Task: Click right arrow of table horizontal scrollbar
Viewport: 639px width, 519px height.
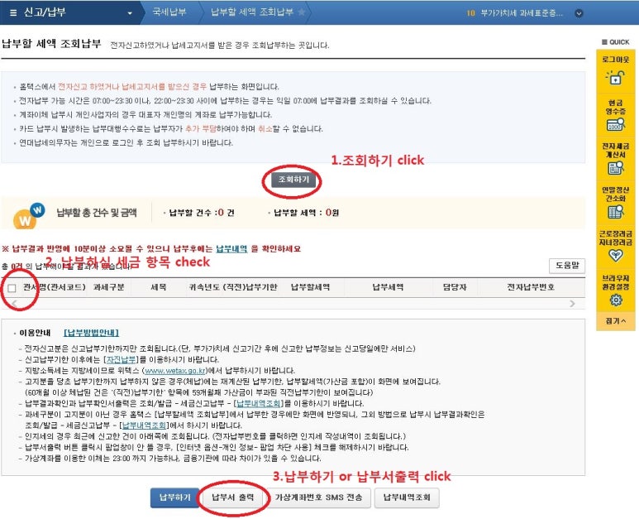Action: (x=572, y=304)
